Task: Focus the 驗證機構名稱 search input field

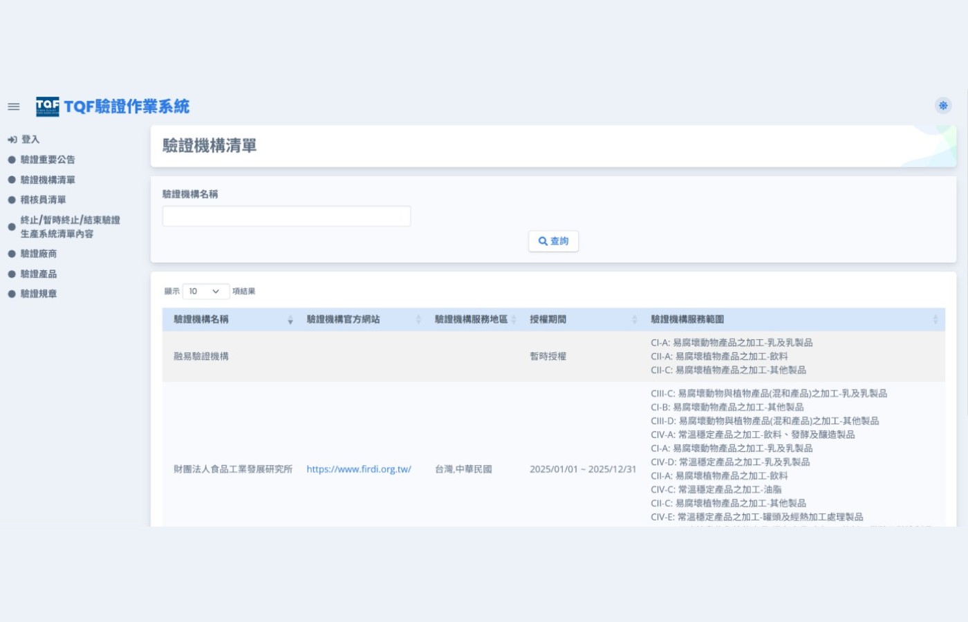Action: [286, 216]
